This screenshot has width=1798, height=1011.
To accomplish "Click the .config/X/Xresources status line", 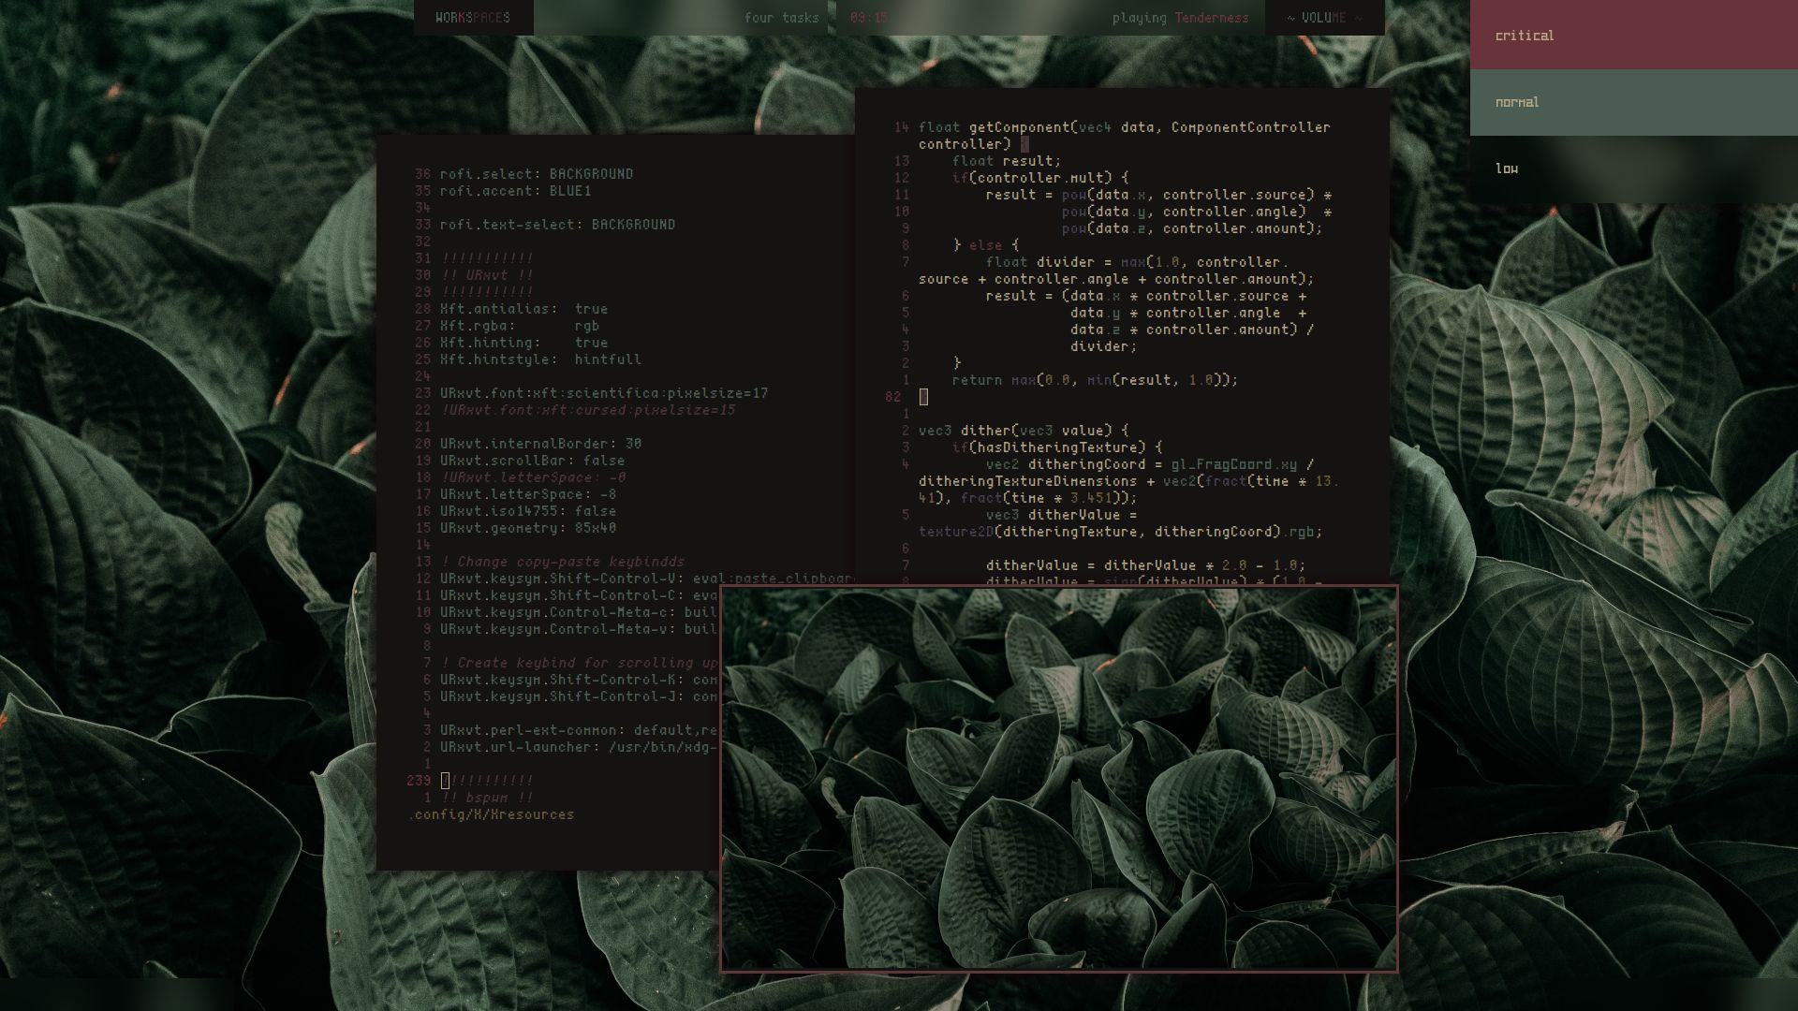I will coord(492,813).
